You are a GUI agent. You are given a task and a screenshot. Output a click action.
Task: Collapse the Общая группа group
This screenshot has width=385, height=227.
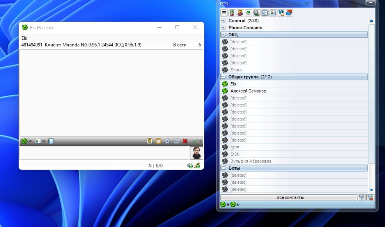tap(224, 77)
